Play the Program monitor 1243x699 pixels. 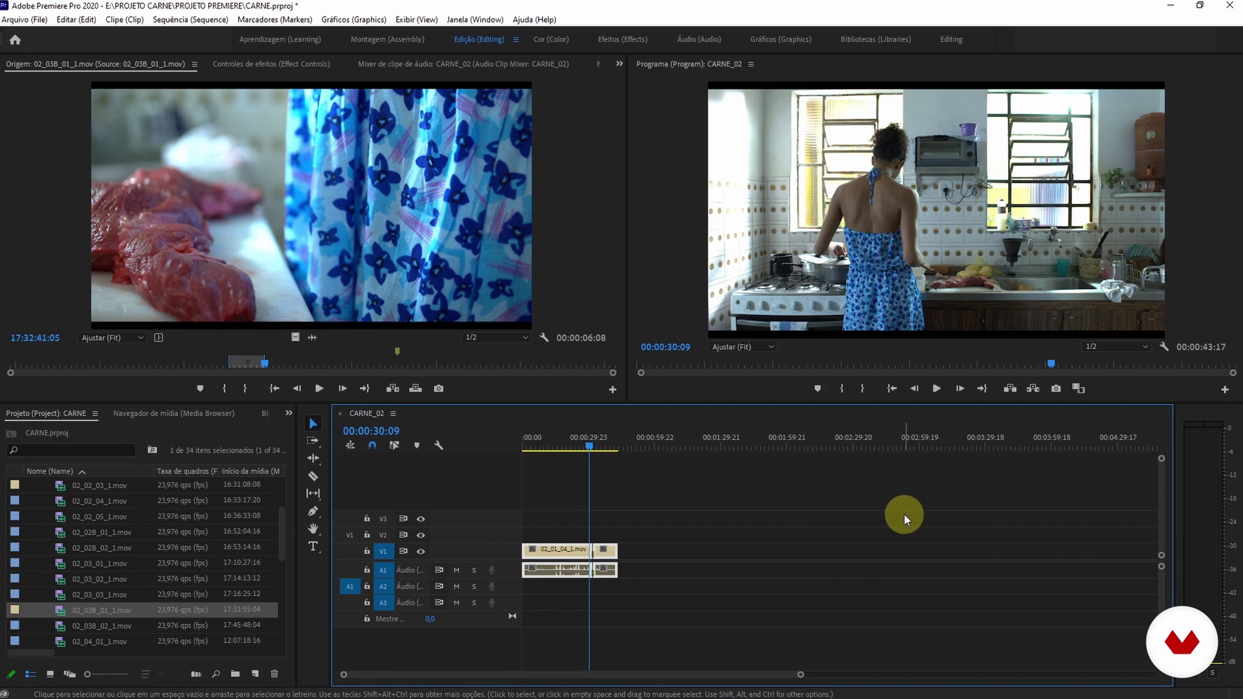click(x=936, y=388)
